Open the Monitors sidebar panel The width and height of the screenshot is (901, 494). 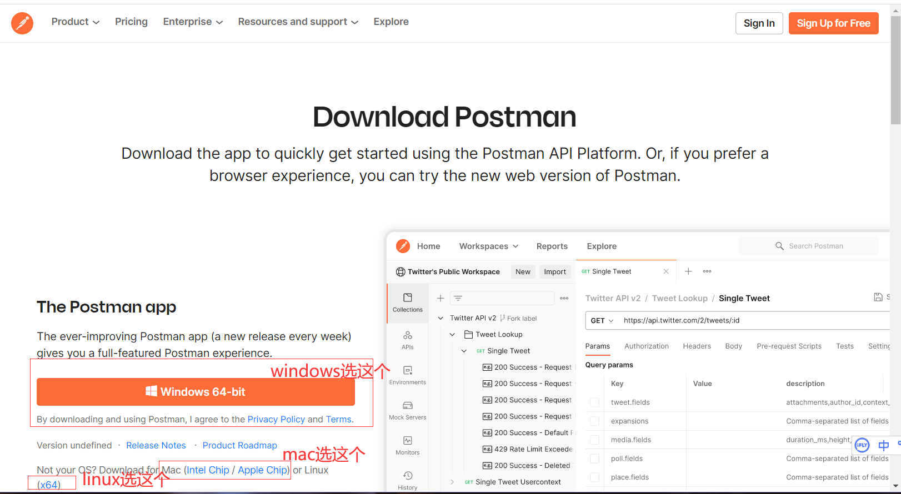point(408,445)
